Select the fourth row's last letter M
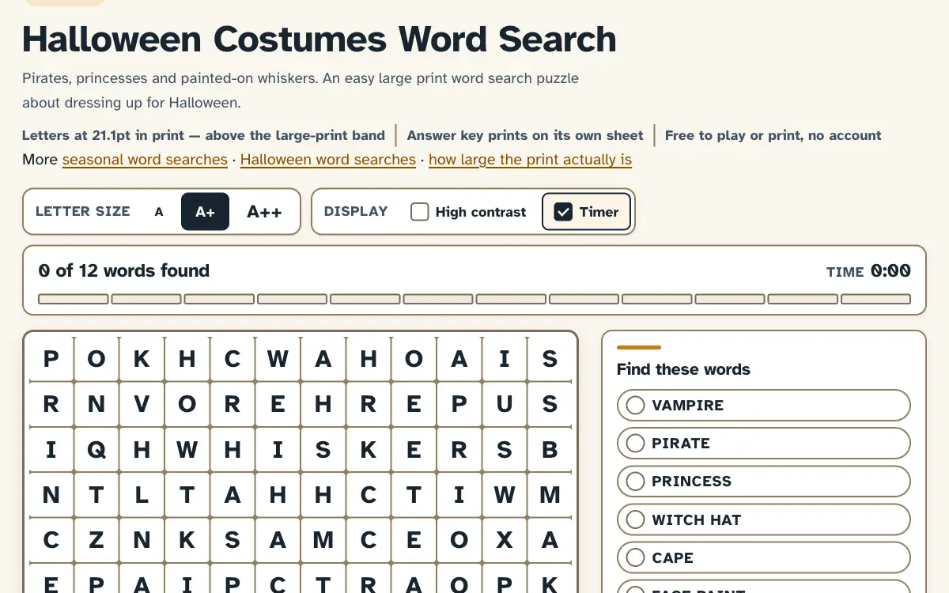Image resolution: width=949 pixels, height=593 pixels. click(550, 495)
